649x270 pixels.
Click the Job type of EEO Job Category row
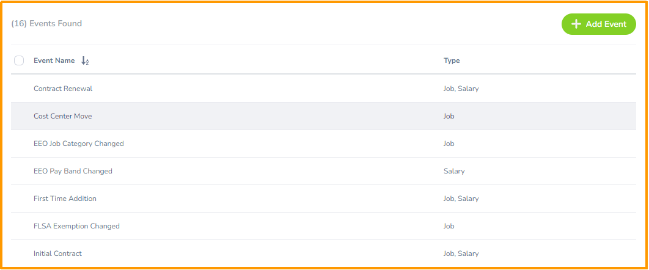click(x=449, y=144)
